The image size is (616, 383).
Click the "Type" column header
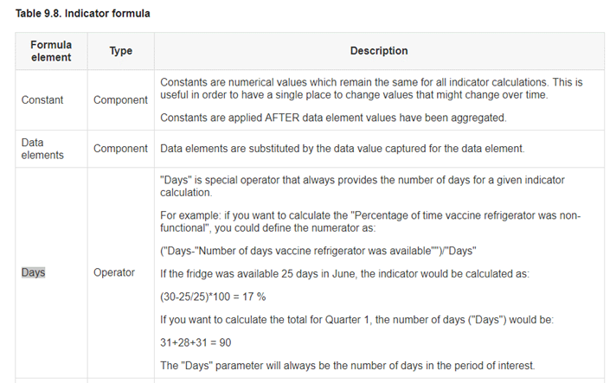(x=121, y=51)
